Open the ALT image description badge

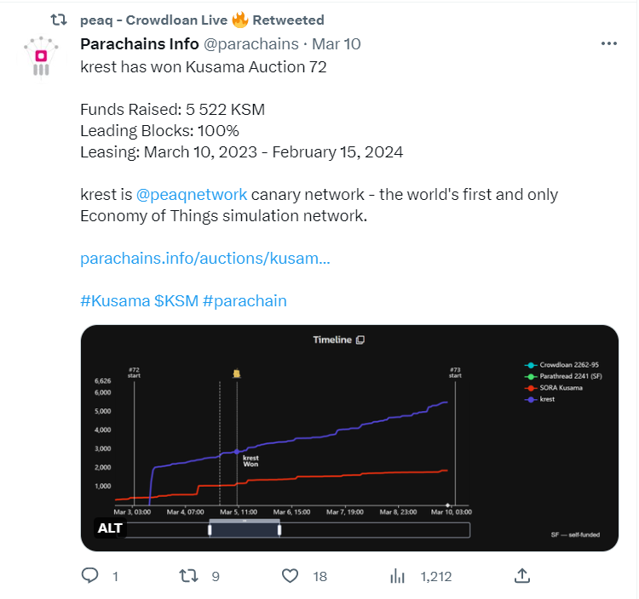tap(111, 528)
